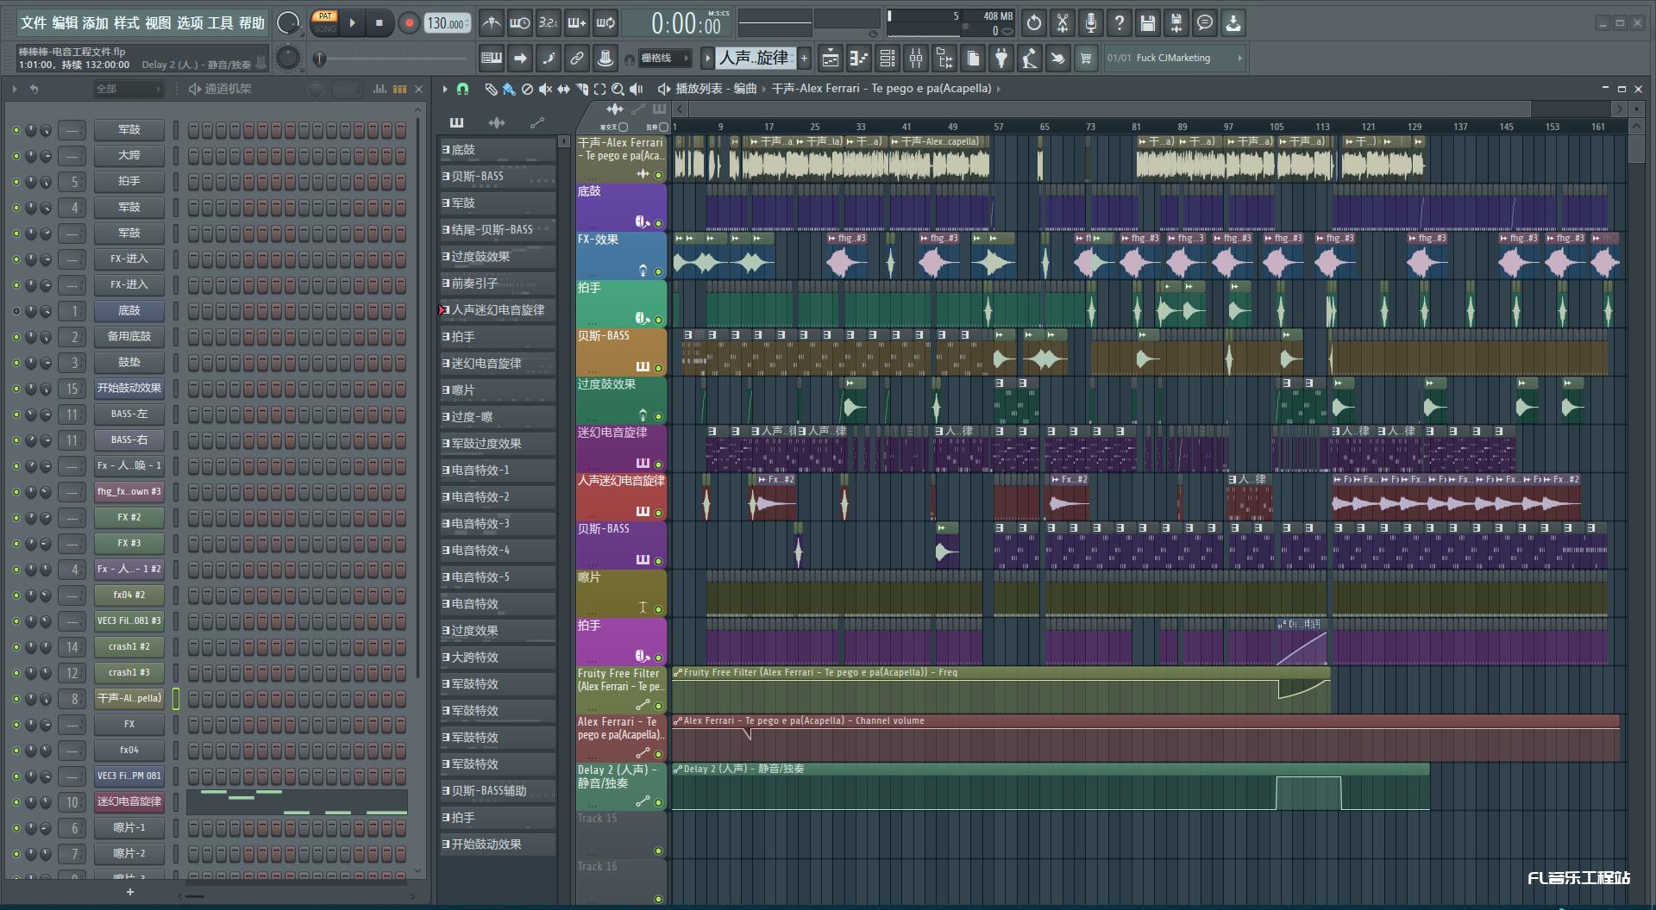Image resolution: width=1656 pixels, height=910 pixels.
Task: Open the 添加 menu
Action: point(96,23)
